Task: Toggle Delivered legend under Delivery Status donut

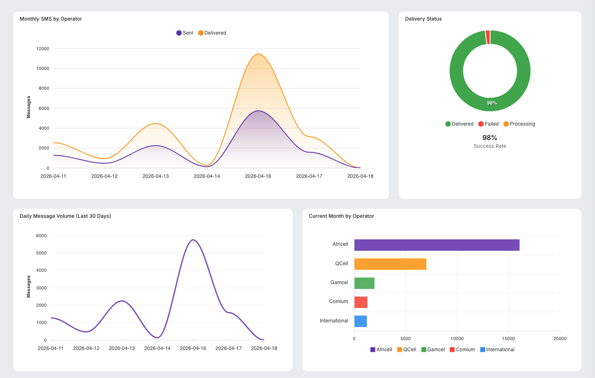Action: tap(459, 124)
